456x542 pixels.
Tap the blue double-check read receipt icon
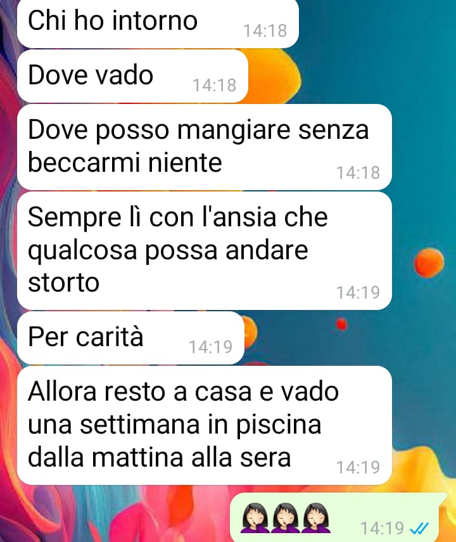[419, 528]
